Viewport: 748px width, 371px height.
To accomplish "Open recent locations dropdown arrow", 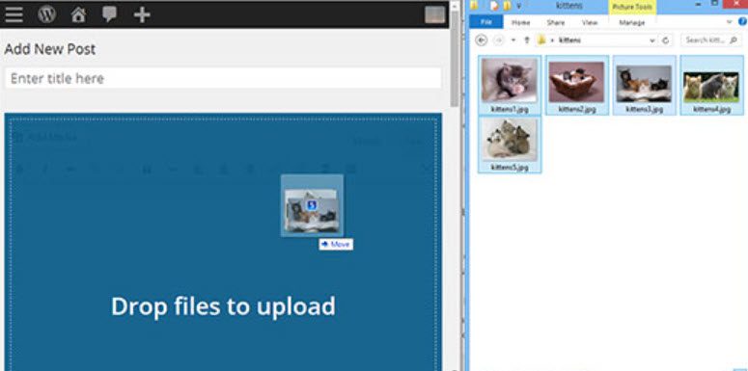I will pyautogui.click(x=513, y=40).
